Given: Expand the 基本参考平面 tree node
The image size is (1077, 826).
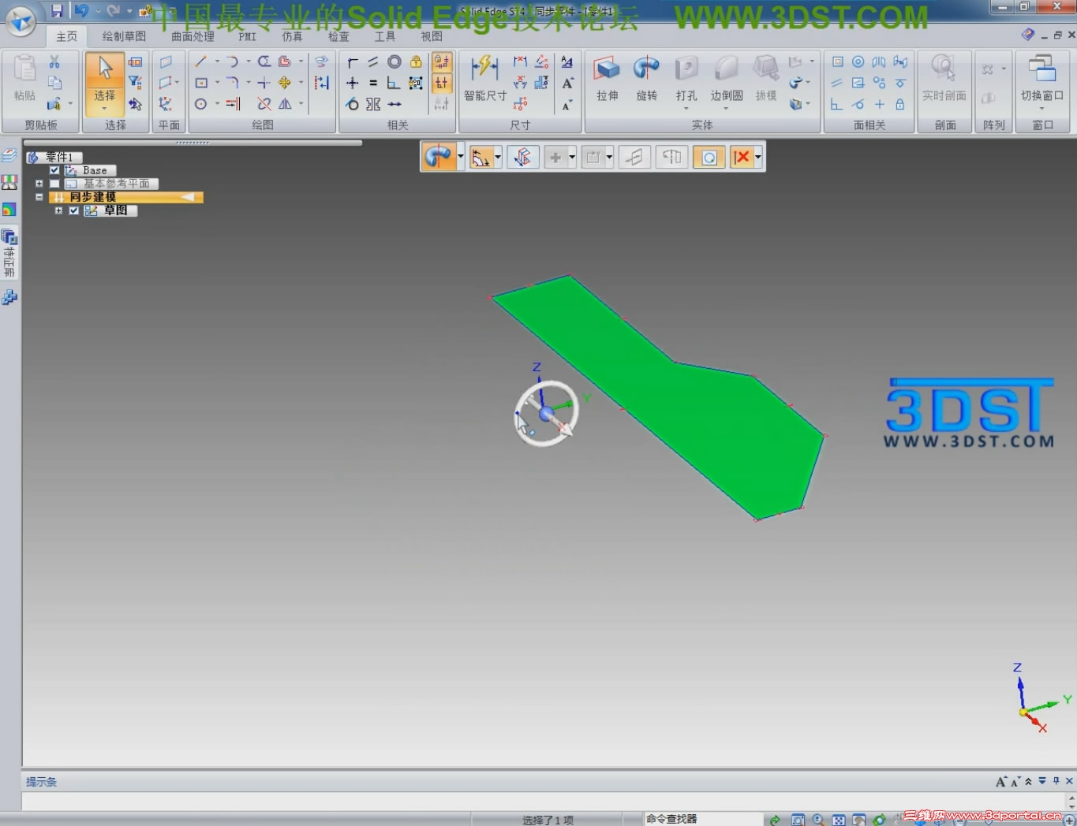Looking at the screenshot, I should pos(39,184).
